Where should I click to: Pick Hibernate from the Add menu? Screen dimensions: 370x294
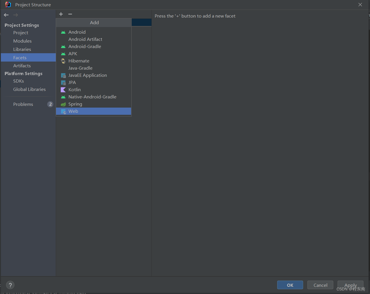click(94, 61)
